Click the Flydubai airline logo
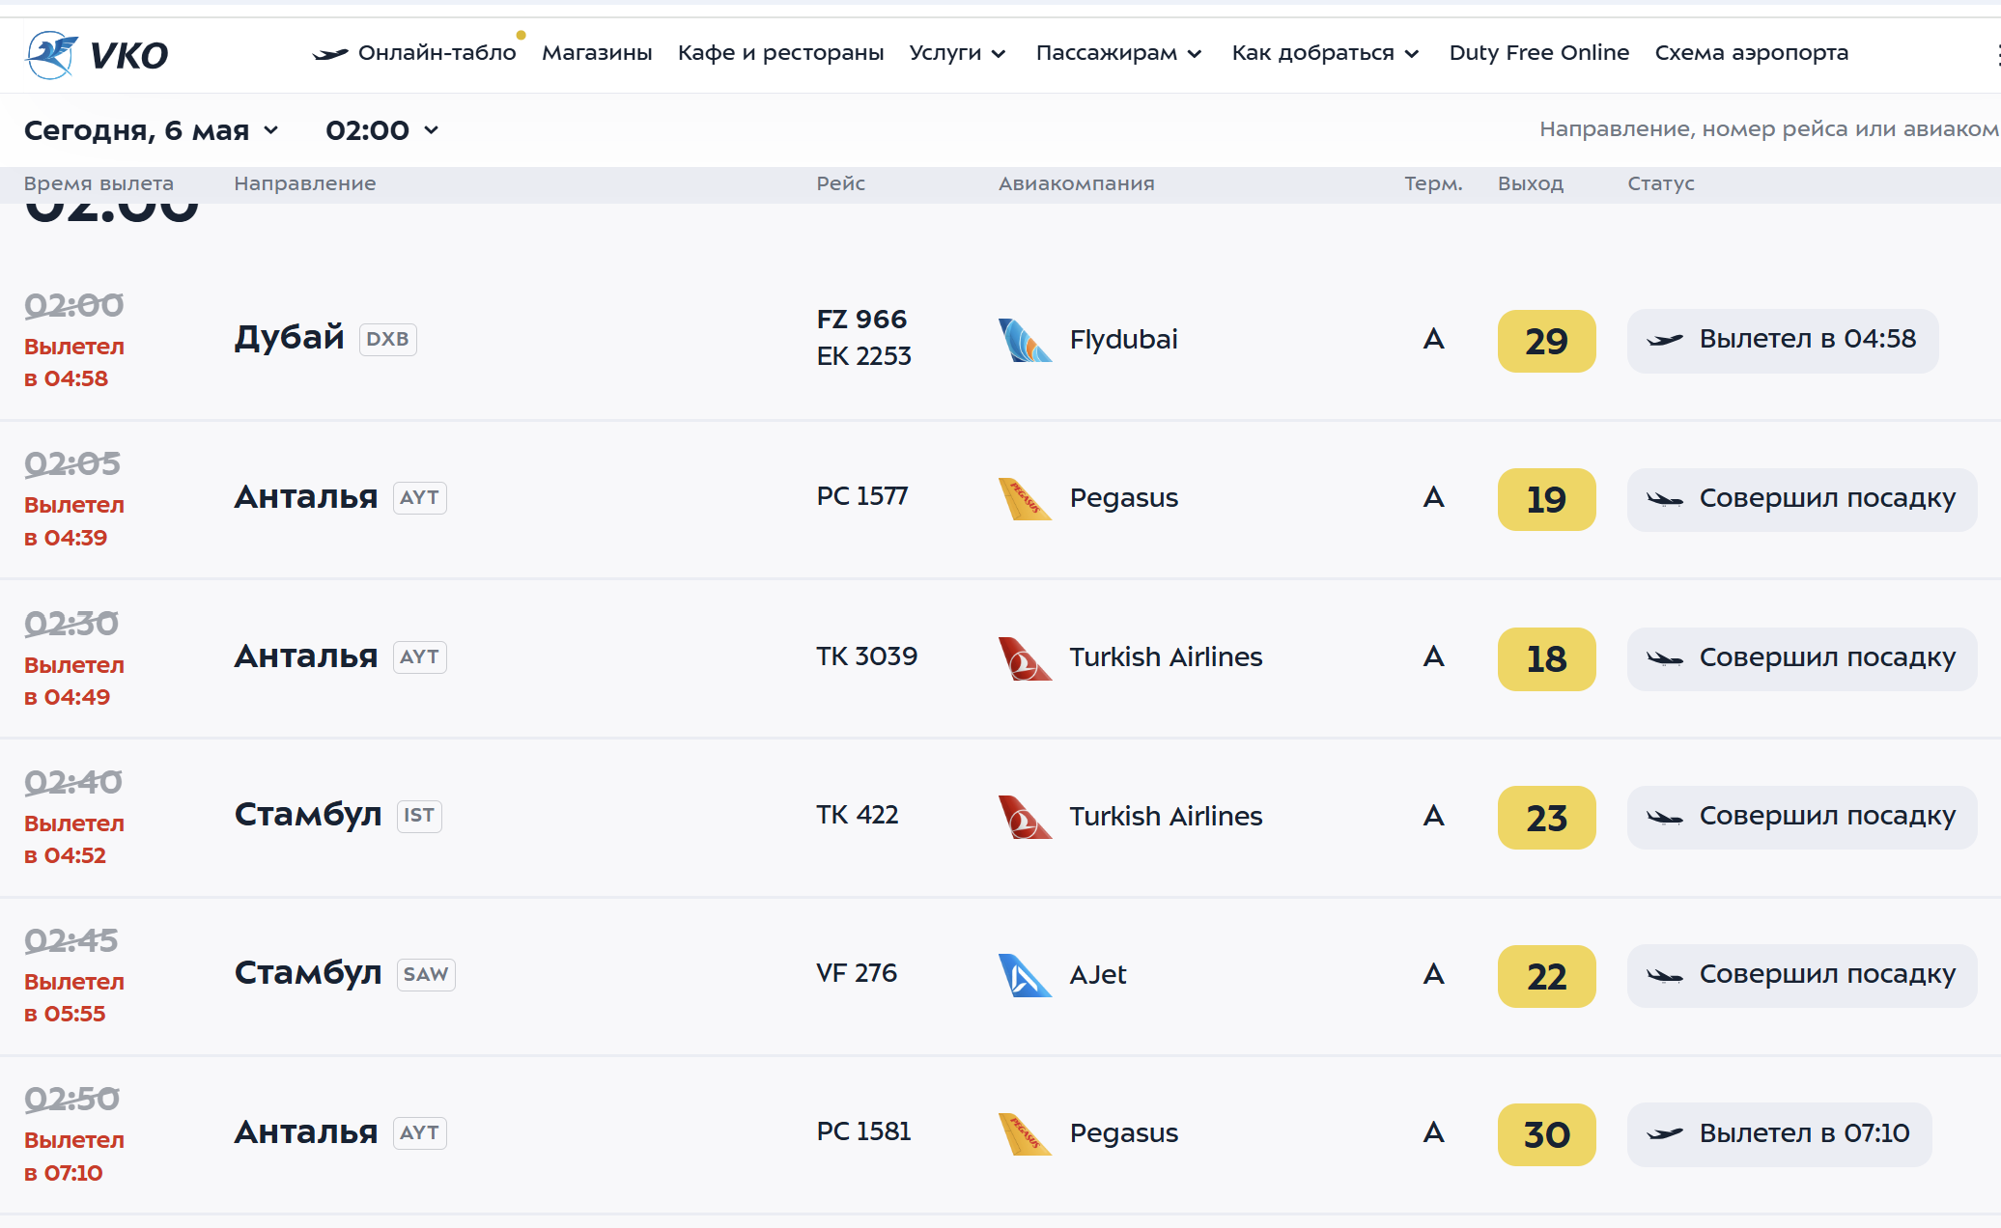 pyautogui.click(x=1024, y=340)
